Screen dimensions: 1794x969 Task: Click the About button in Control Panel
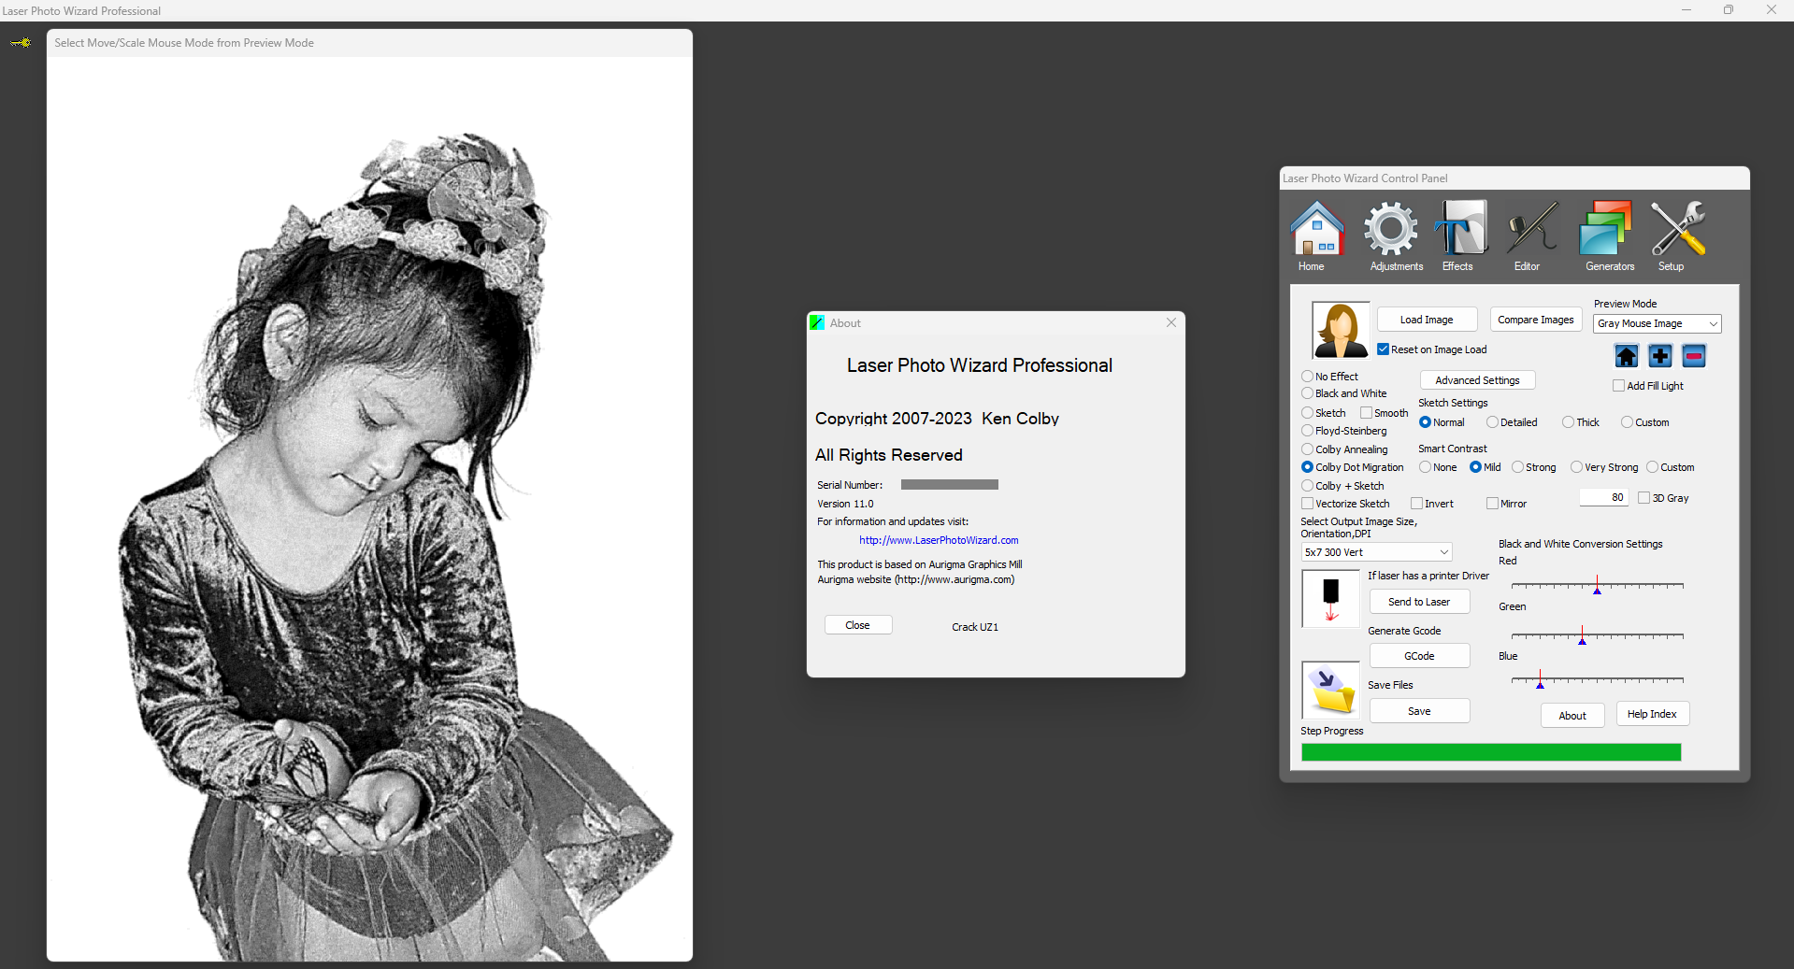coord(1572,716)
